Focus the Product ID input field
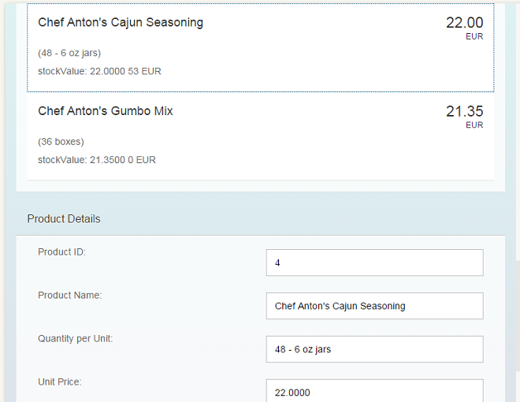The height and width of the screenshot is (402, 520). point(374,263)
